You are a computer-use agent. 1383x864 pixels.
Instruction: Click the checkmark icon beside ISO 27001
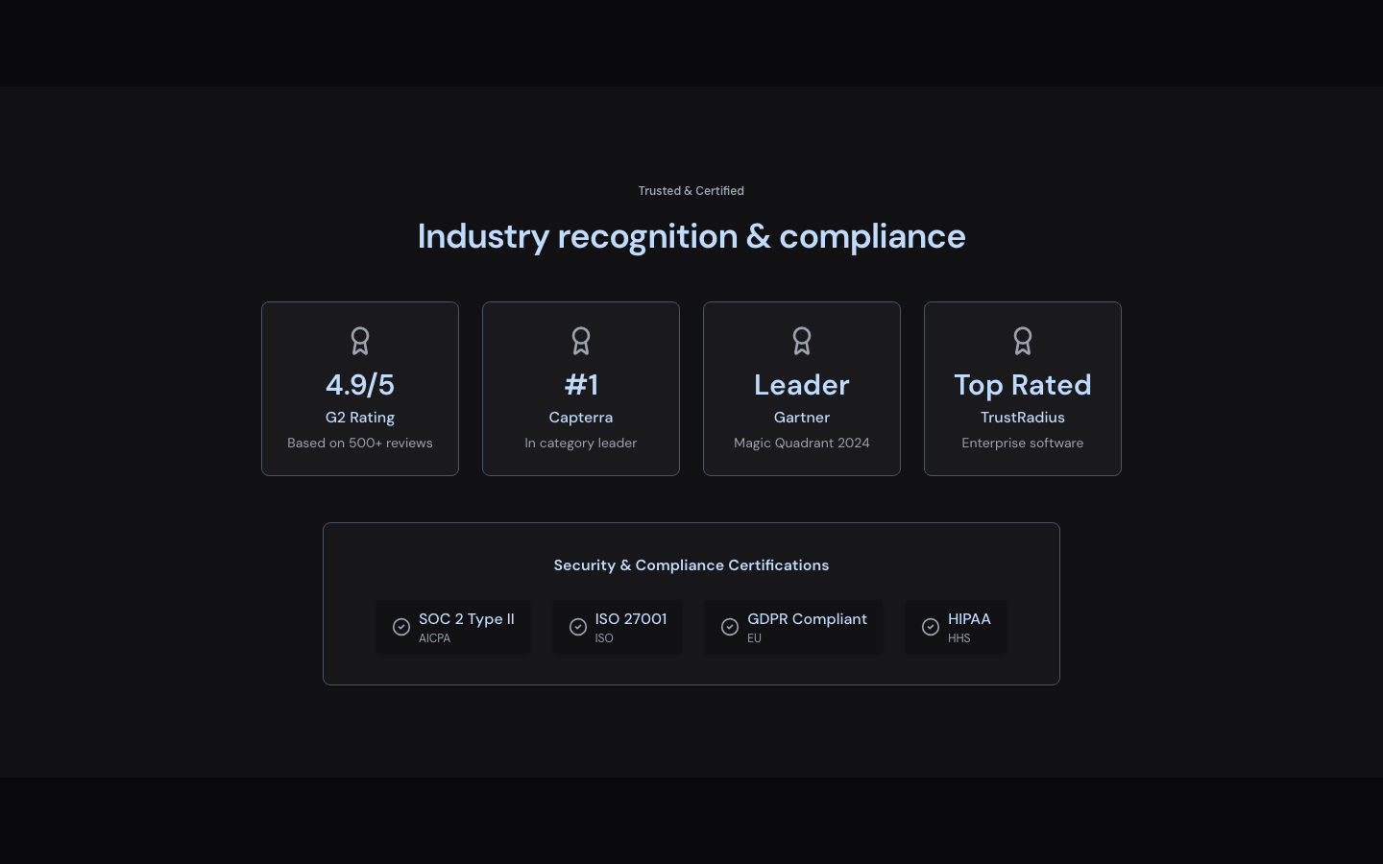(578, 627)
